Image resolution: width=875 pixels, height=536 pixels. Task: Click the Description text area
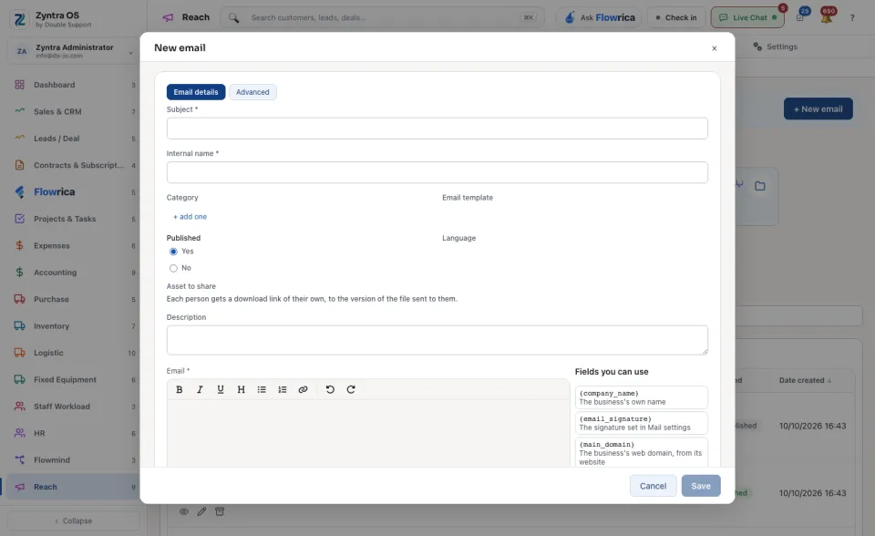tap(437, 340)
